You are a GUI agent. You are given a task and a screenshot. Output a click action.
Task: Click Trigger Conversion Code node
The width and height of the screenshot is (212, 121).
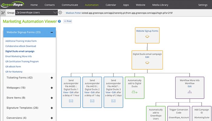click(x=179, y=113)
